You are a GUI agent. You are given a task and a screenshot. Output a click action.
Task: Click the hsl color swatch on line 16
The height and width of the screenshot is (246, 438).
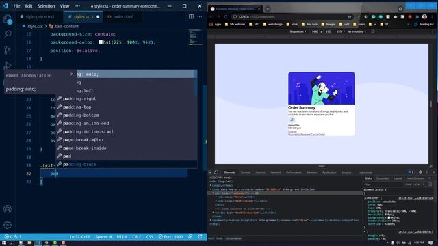[x=101, y=42]
